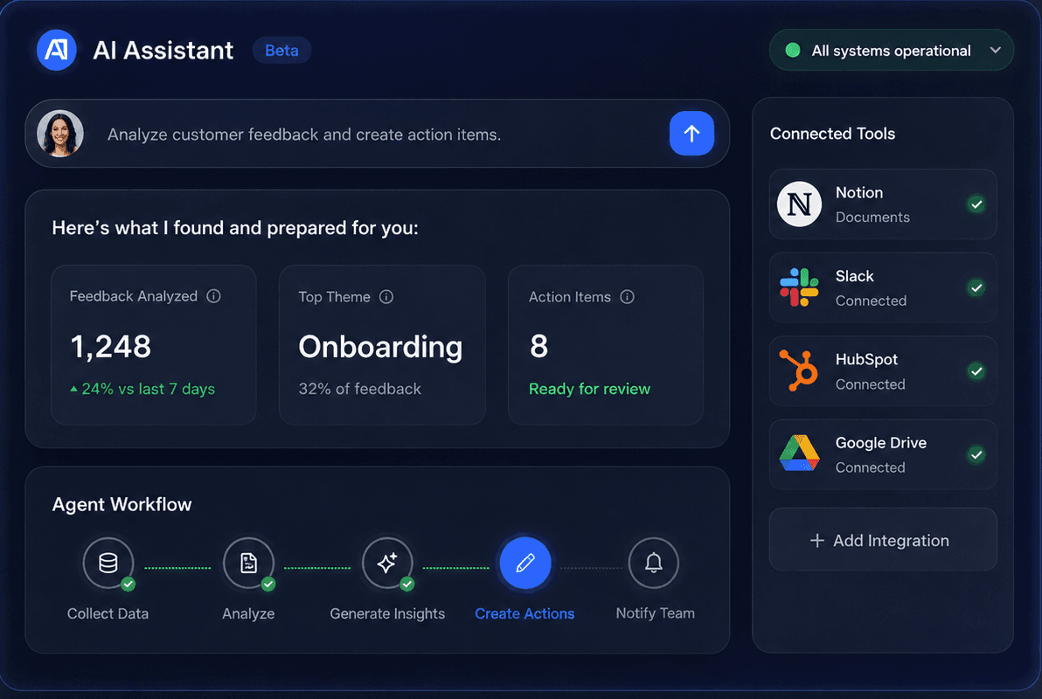
Task: Click the Add Integration button
Action: pos(883,539)
